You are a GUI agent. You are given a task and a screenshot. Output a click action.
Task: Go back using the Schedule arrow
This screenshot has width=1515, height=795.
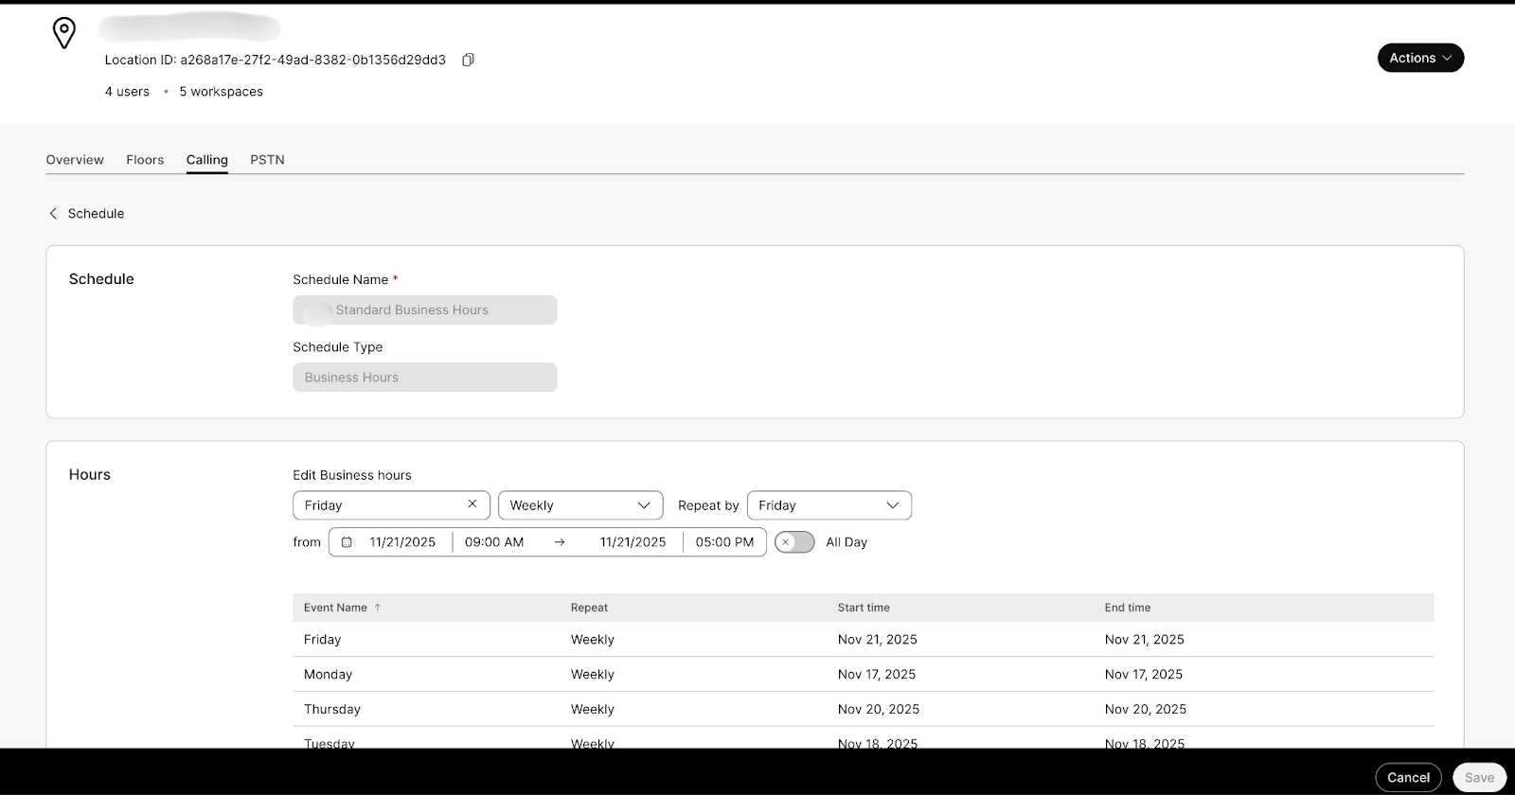(x=54, y=214)
